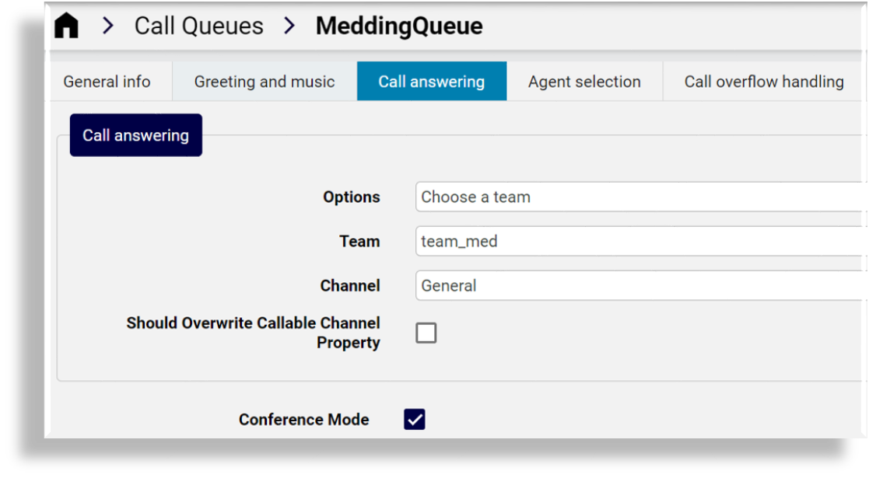Open the Call overflow handling tab
Image resolution: width=869 pixels, height=478 pixels.
(762, 81)
